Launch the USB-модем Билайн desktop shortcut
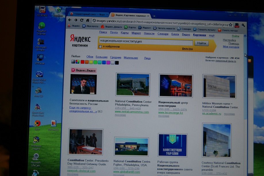Image resolution: width=264 pixels, height=176 pixels. (x=41, y=45)
